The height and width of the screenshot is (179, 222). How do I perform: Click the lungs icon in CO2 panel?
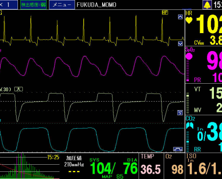tap(190, 126)
